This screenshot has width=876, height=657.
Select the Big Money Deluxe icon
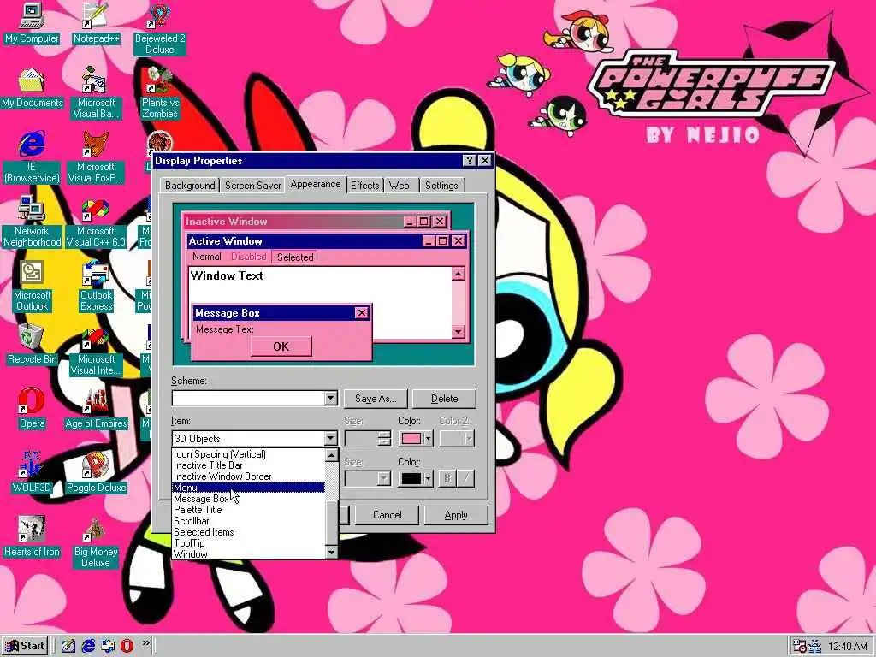tap(96, 543)
